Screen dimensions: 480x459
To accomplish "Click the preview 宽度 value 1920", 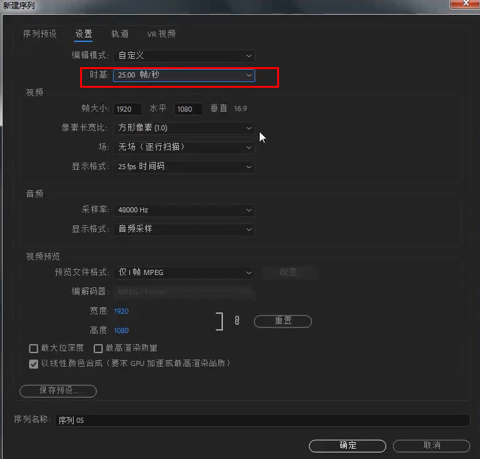I will (121, 311).
